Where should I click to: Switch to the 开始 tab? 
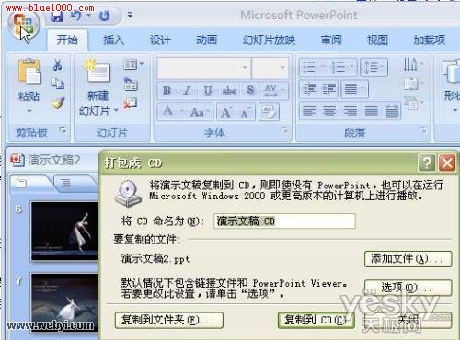[67, 40]
